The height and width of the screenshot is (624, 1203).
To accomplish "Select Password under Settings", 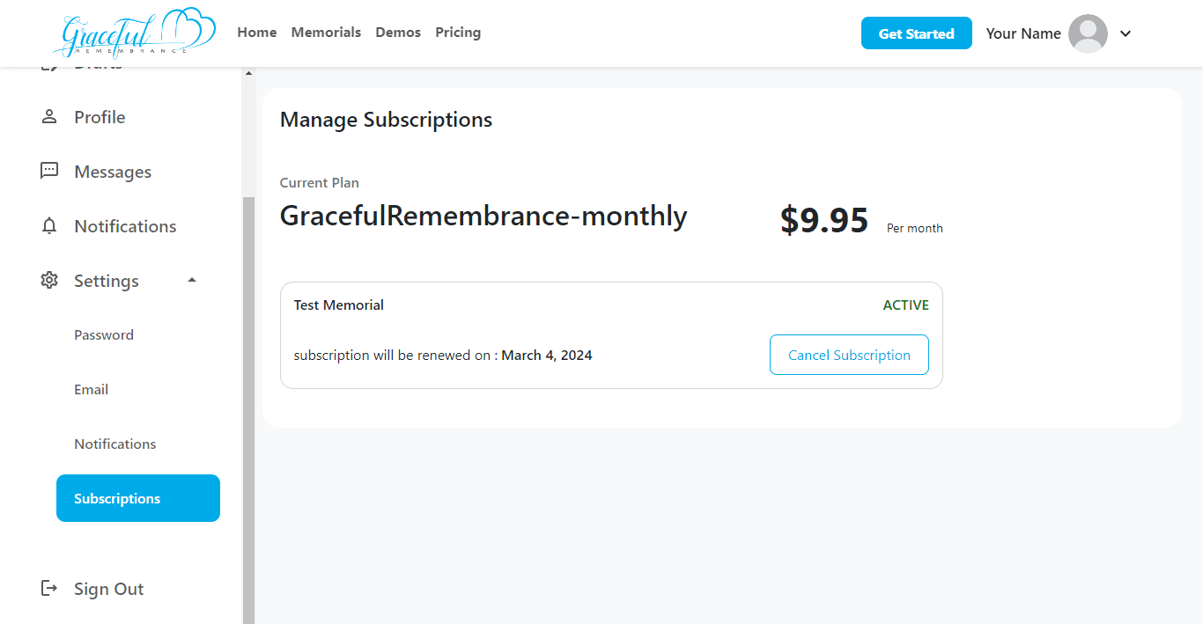I will click(104, 334).
